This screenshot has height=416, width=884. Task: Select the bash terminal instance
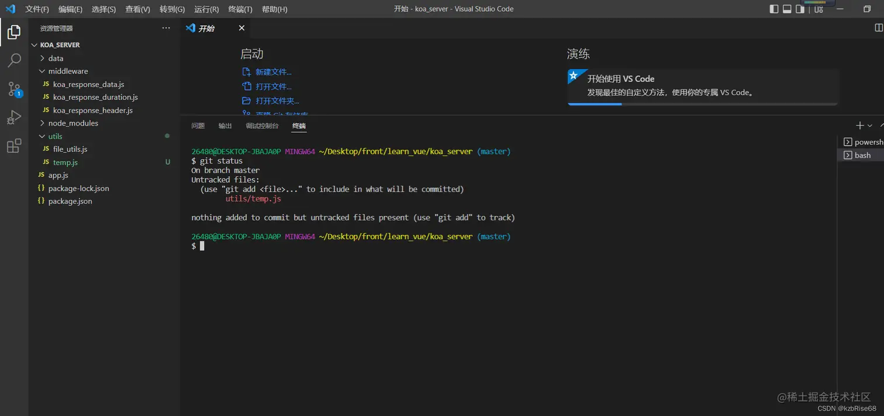(861, 155)
